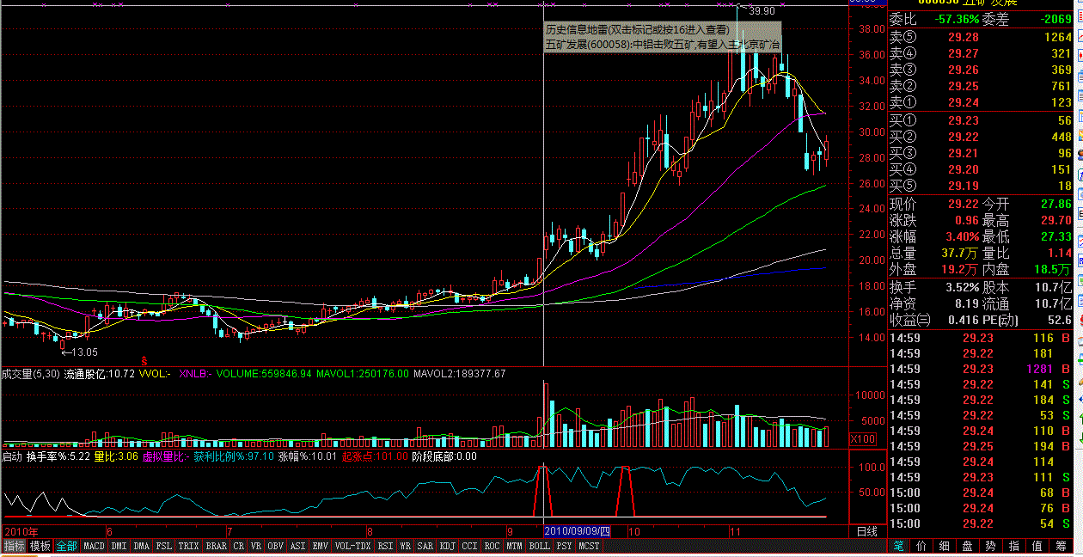
Task: Select the TRIX indicator tab
Action: (189, 546)
